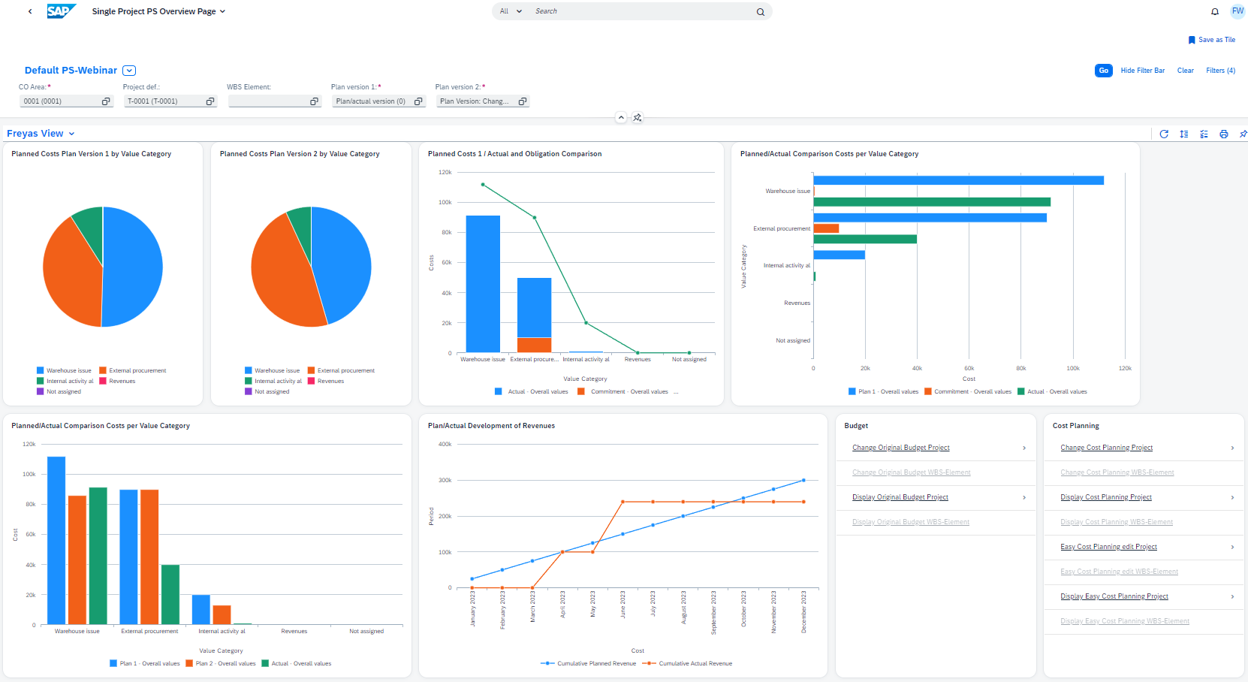Click Cumulative Actual Revenue legend marker
The width and height of the screenshot is (1248, 682).
650,663
